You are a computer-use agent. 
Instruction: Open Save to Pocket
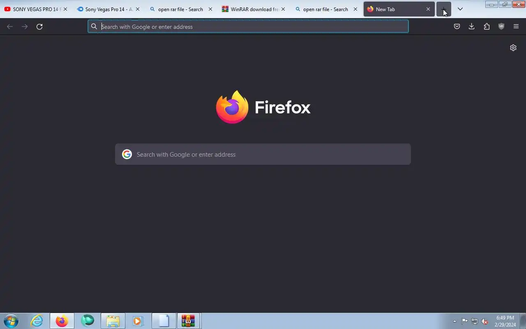coord(457,27)
